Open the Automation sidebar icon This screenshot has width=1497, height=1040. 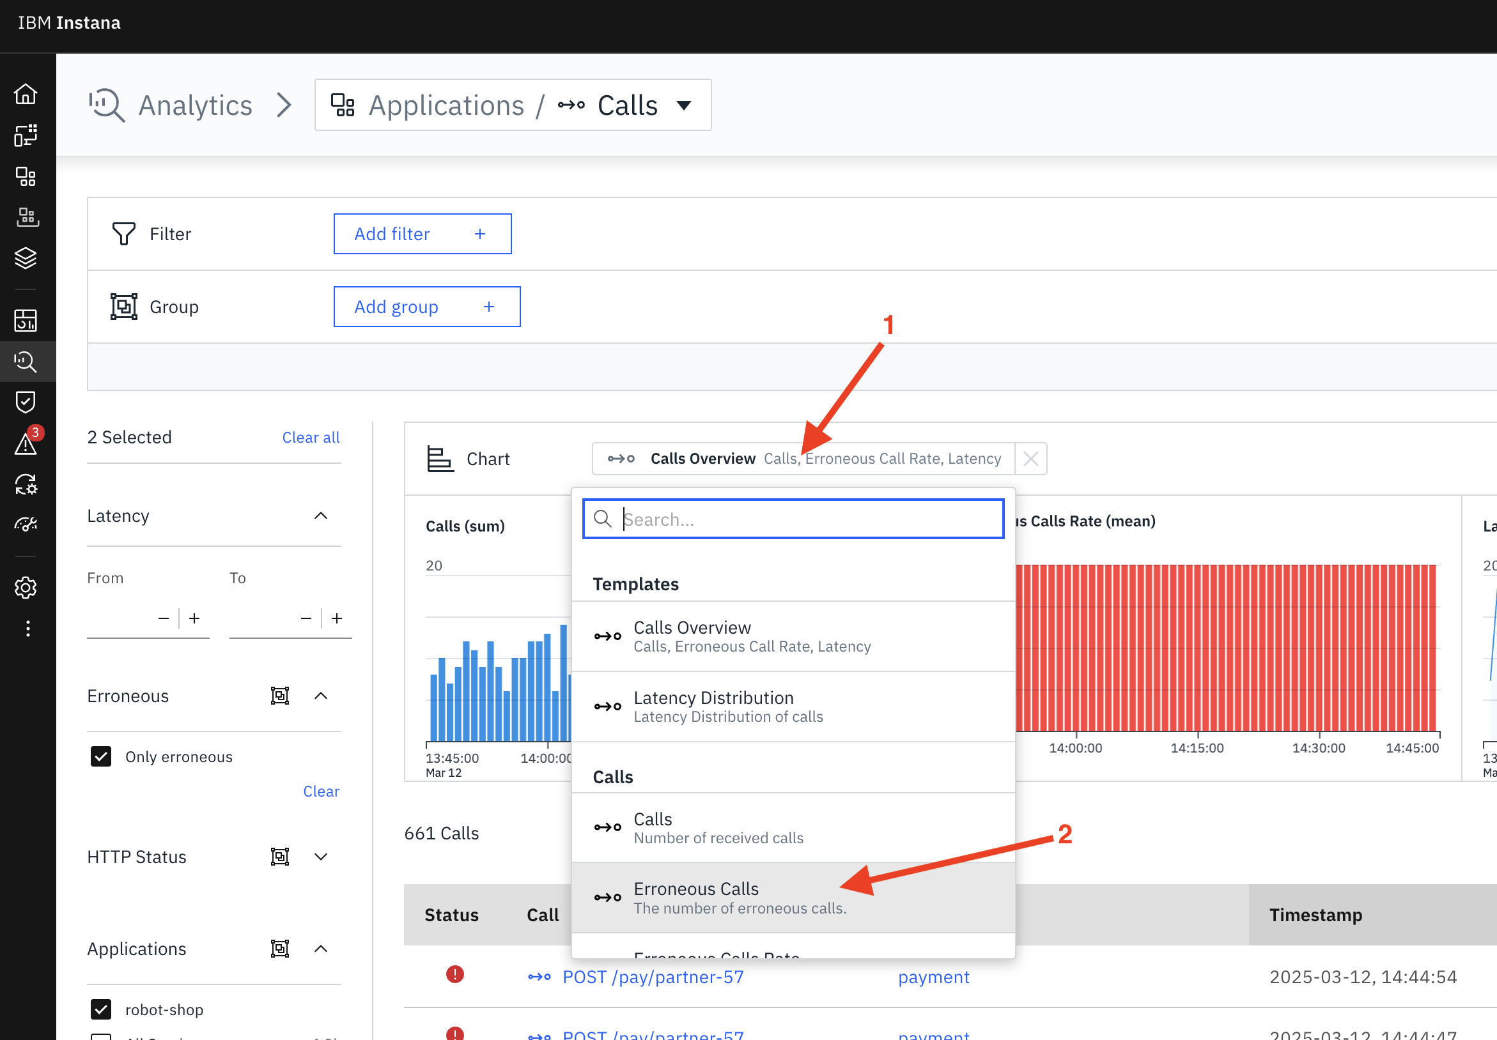[x=26, y=484]
